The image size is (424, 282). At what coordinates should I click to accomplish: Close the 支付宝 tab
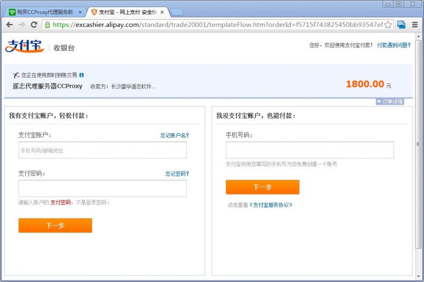[x=162, y=12]
